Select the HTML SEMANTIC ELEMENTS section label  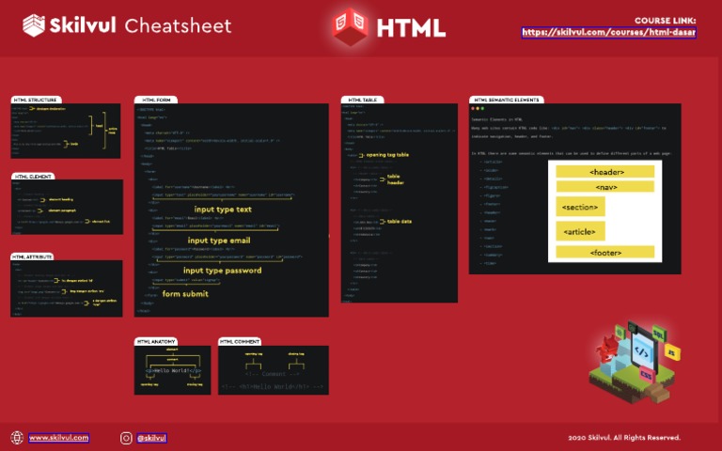click(507, 100)
